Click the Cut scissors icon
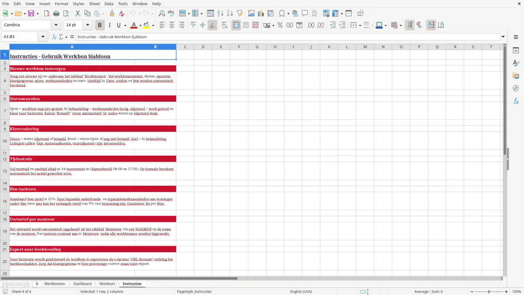This screenshot has height=295, width=524. 78,14
